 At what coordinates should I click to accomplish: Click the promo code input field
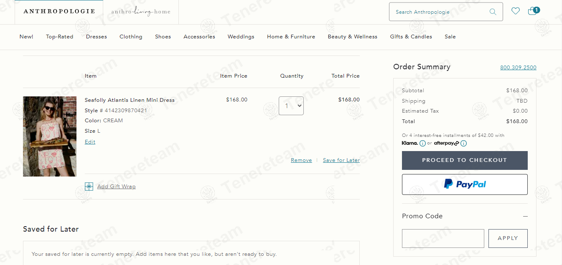443,238
